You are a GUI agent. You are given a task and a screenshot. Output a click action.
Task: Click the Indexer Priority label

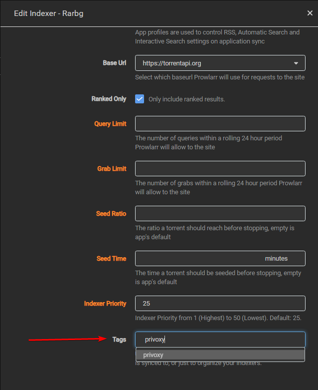105,304
